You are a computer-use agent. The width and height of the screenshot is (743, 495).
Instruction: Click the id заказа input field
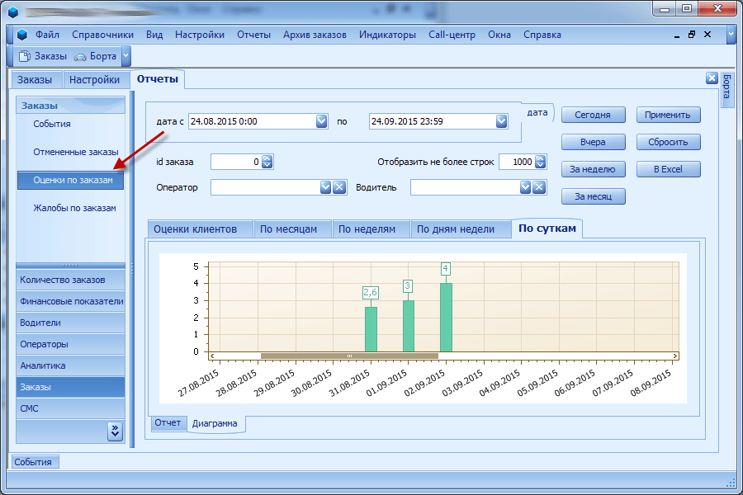pos(236,162)
